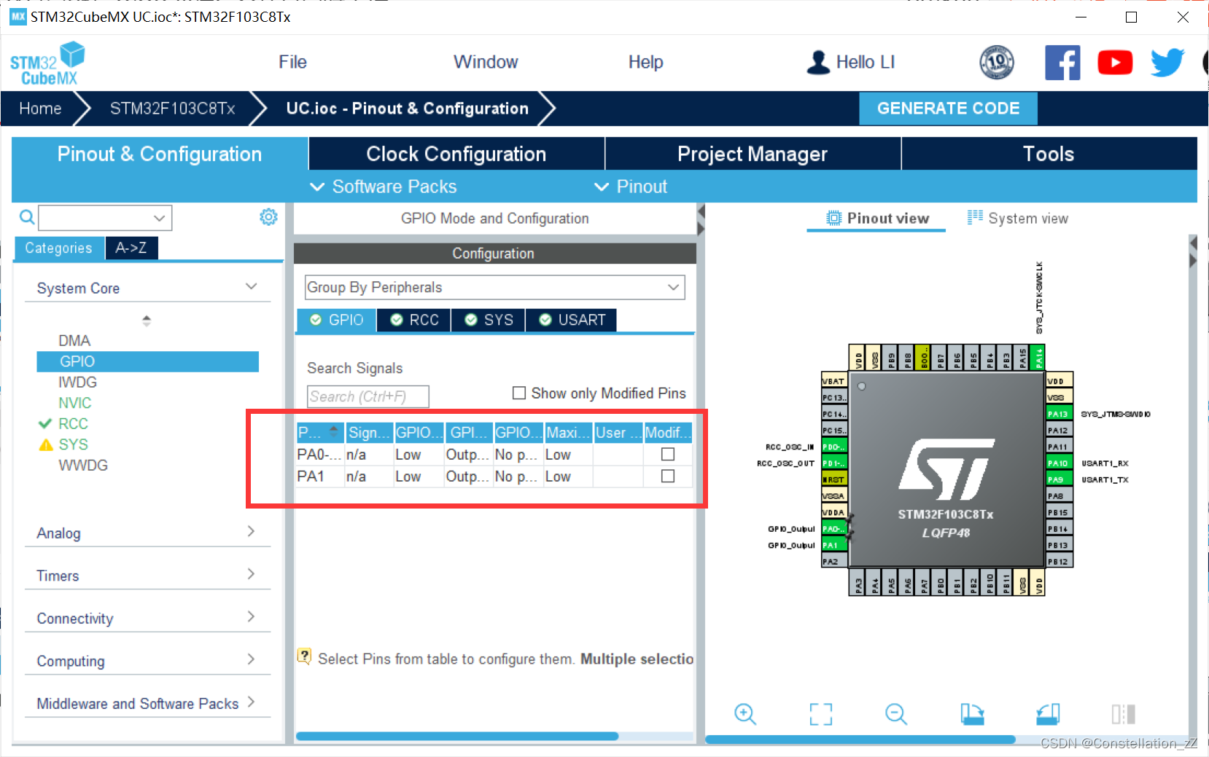The height and width of the screenshot is (757, 1209).
Task: Open the Software Packs dropdown
Action: click(384, 187)
